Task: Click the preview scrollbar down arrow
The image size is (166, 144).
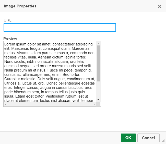Action: pos(98,100)
